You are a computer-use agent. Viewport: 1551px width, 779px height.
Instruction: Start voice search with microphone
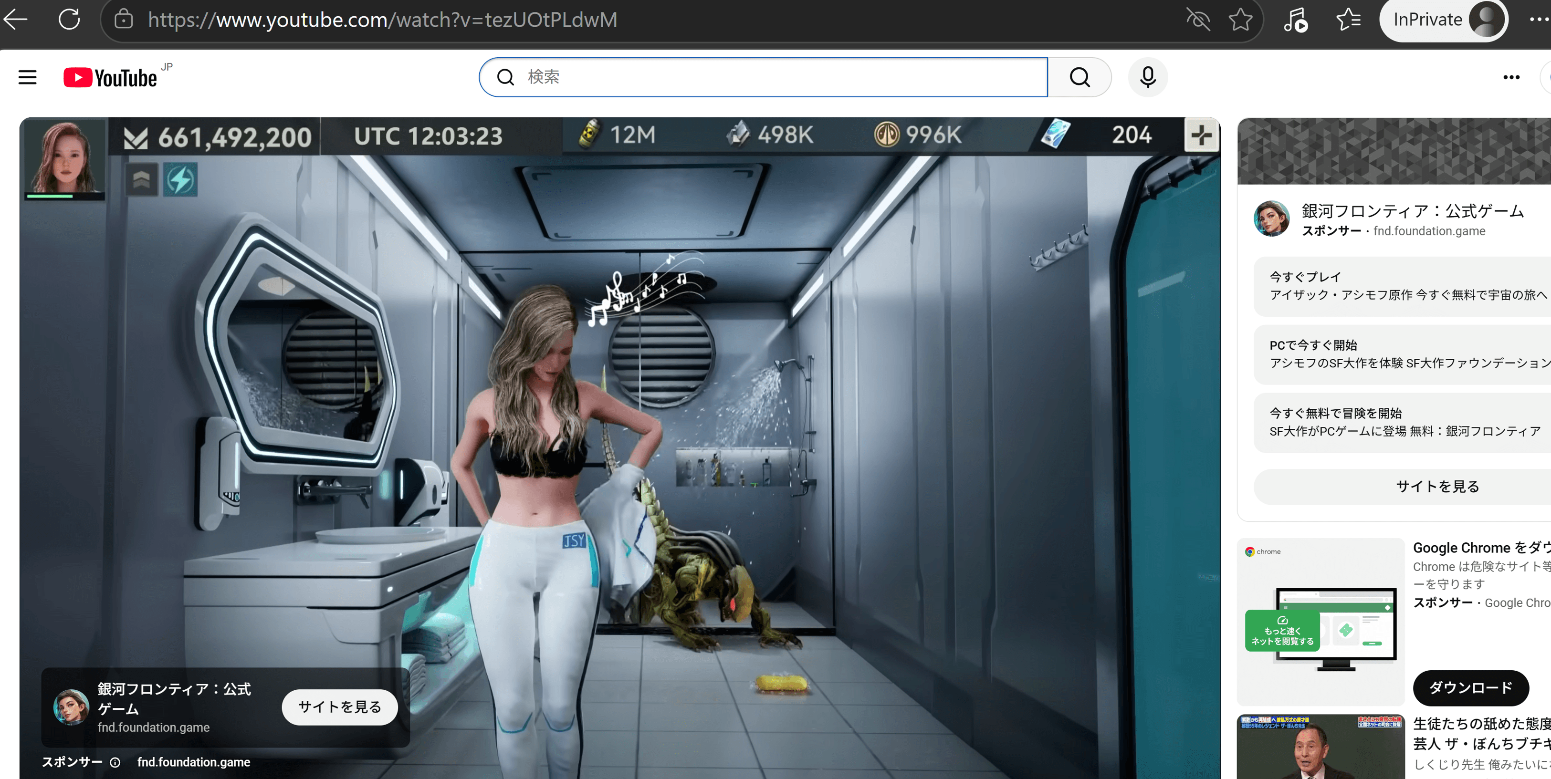(x=1148, y=77)
